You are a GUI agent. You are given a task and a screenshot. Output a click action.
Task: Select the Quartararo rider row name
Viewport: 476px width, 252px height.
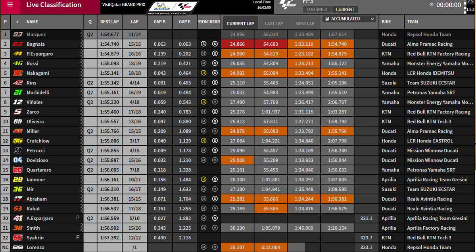tap(39, 170)
